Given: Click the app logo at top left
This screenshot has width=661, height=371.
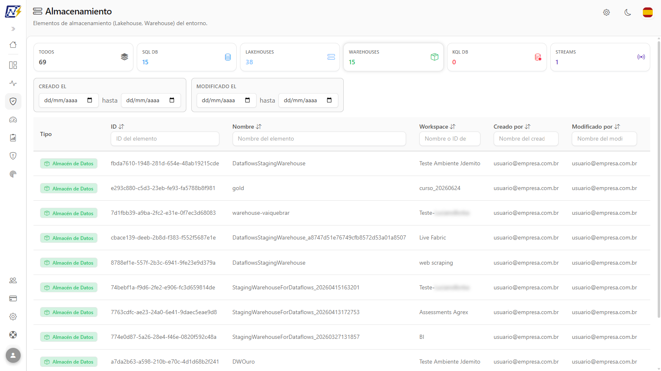Looking at the screenshot, I should pyautogui.click(x=13, y=11).
